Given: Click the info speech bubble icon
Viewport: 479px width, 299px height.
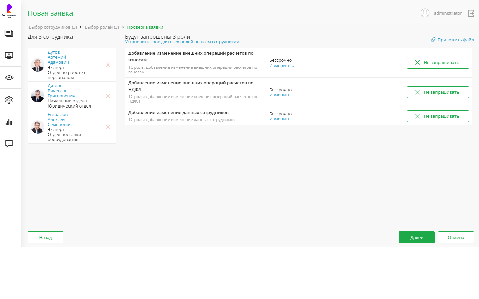Looking at the screenshot, I should point(9,144).
